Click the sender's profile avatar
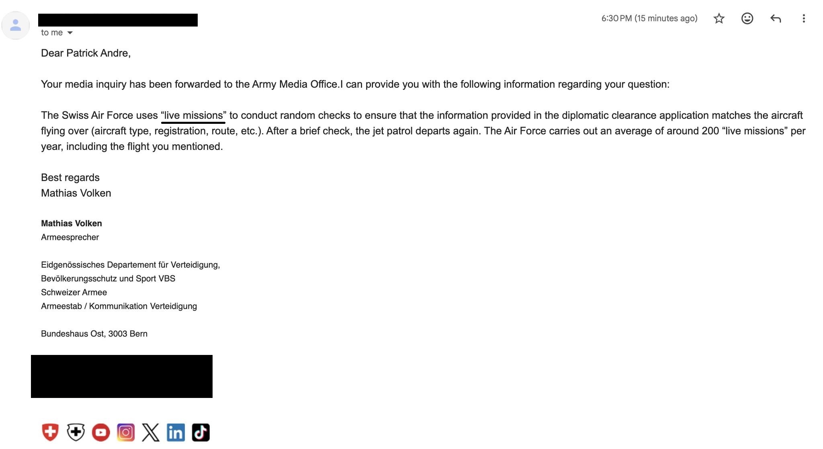This screenshot has height=449, width=823. point(16,26)
